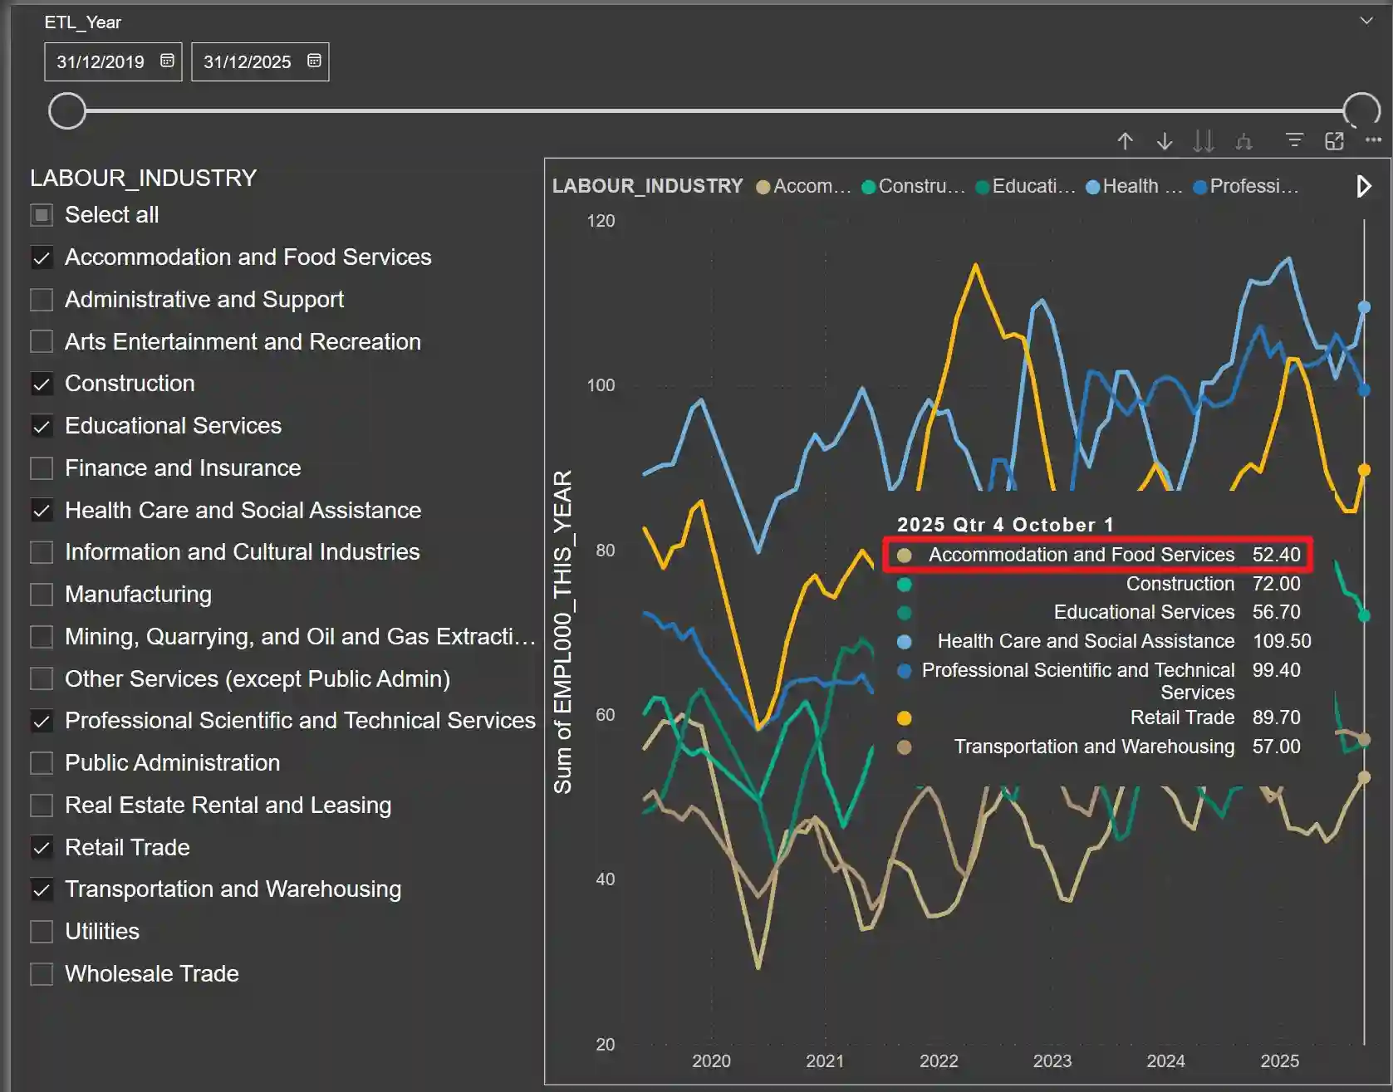The width and height of the screenshot is (1393, 1092).
Task: Open the filter icon above the chart
Action: pos(1294,141)
